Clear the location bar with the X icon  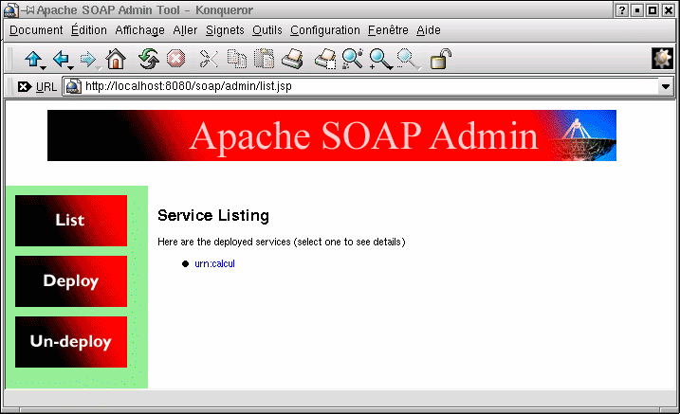(25, 86)
